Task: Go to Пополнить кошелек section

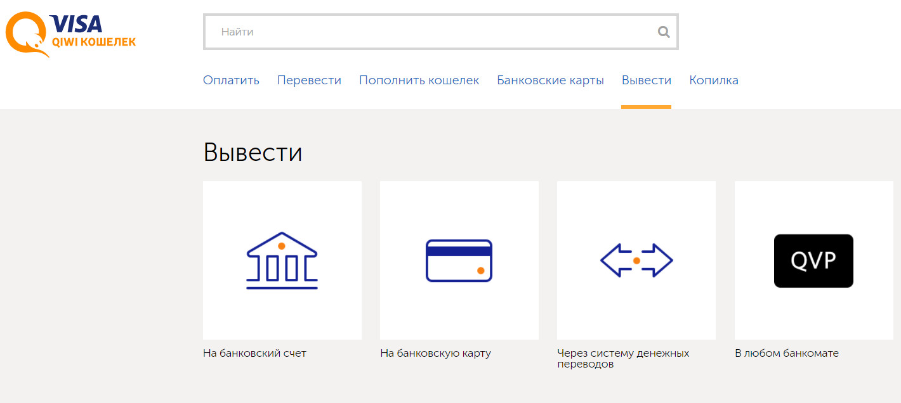Action: coord(419,80)
